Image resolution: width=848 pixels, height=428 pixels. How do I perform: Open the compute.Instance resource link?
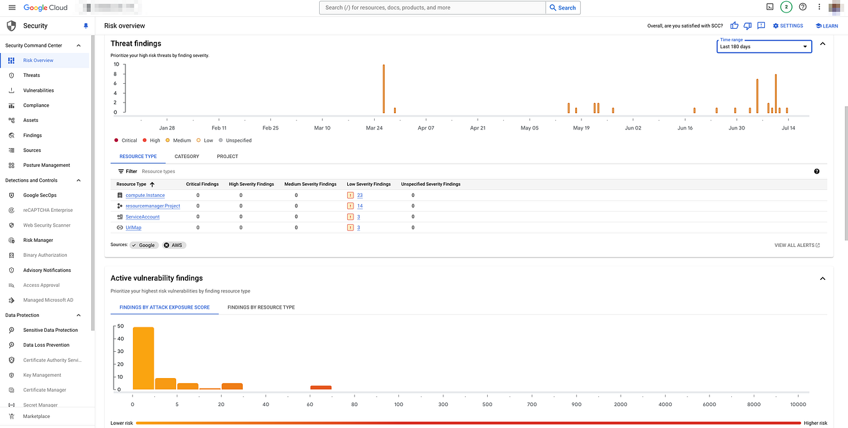click(x=145, y=195)
